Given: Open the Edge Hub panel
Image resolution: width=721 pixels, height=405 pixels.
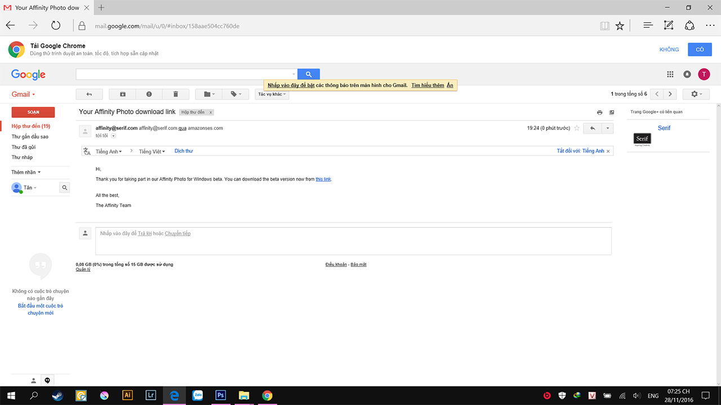Looking at the screenshot, I should click(x=648, y=25).
